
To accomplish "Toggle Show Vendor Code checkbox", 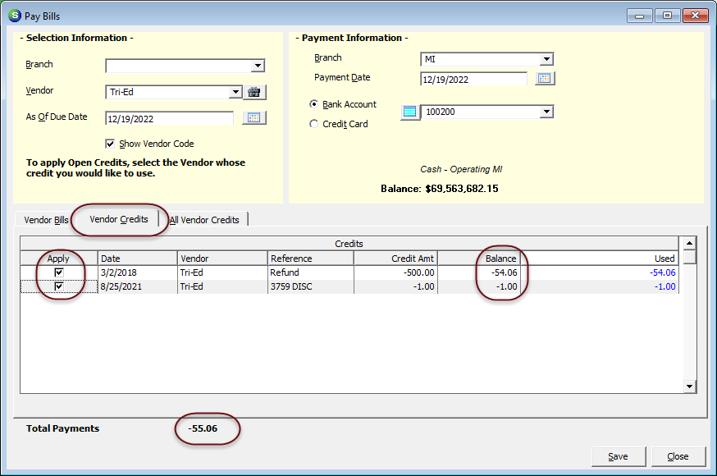I will click(x=110, y=144).
